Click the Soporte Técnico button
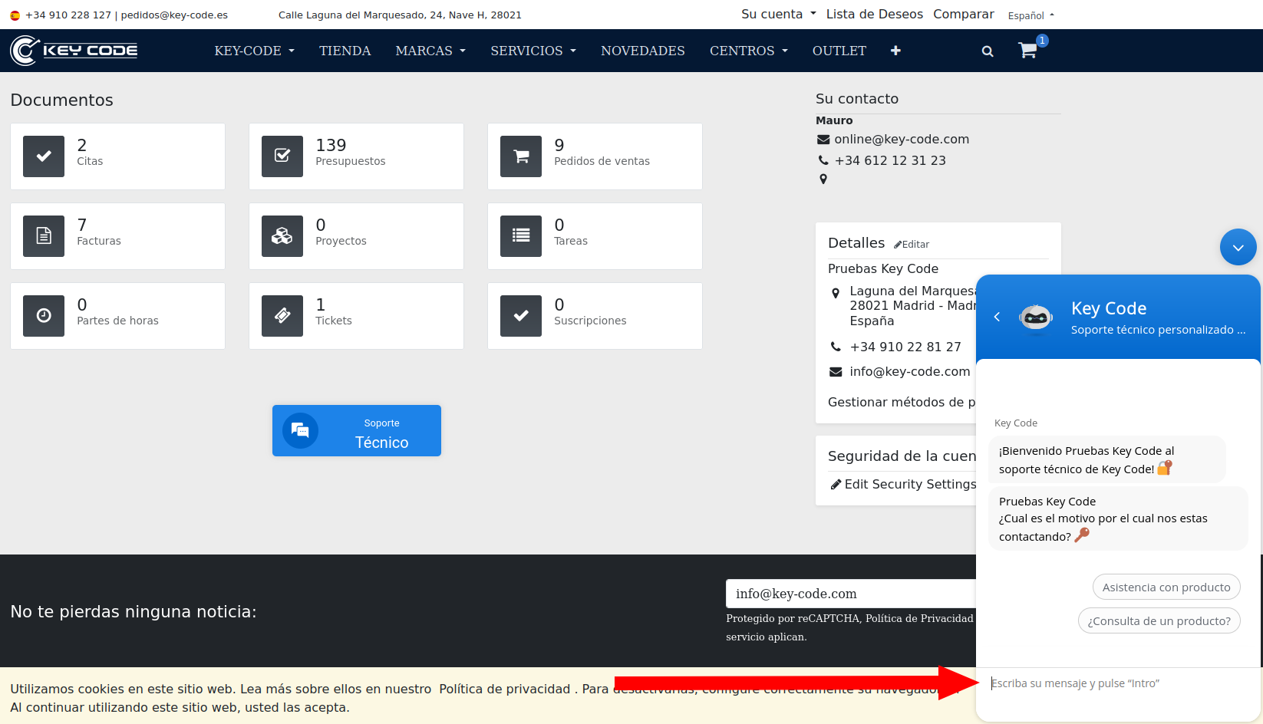 point(357,431)
